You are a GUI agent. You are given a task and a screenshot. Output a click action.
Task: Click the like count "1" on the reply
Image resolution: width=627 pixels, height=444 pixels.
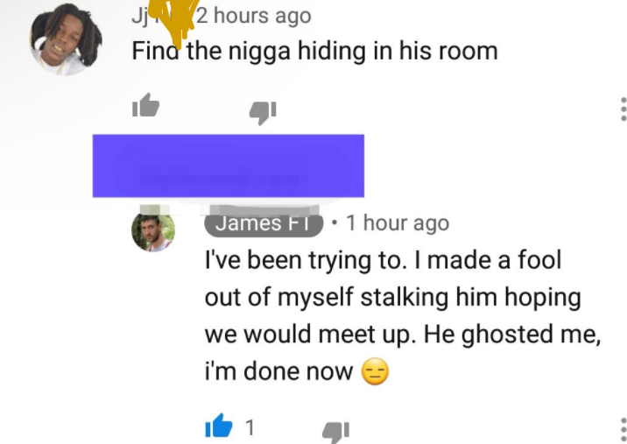coord(250,427)
